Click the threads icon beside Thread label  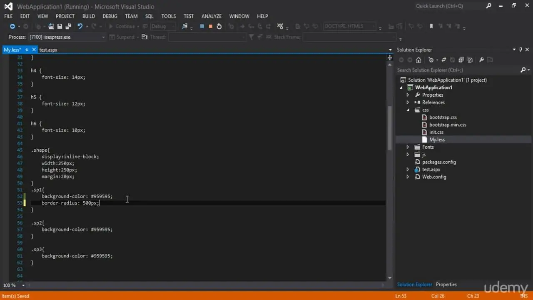144,37
